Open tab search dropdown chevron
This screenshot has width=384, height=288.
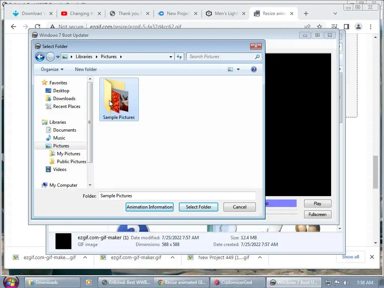point(335,13)
